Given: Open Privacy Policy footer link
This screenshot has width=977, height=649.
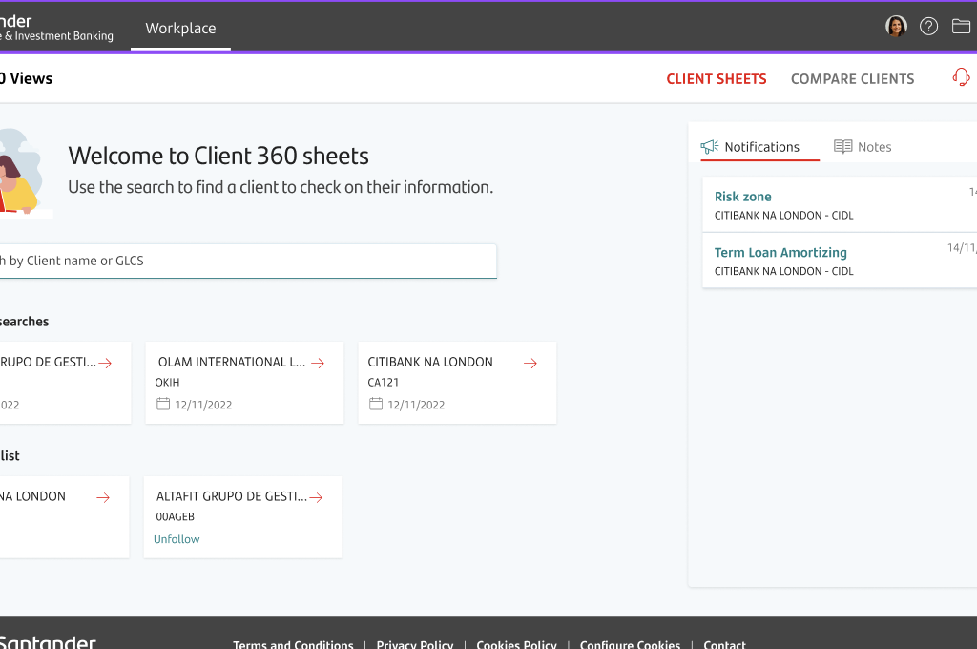Looking at the screenshot, I should click(415, 644).
